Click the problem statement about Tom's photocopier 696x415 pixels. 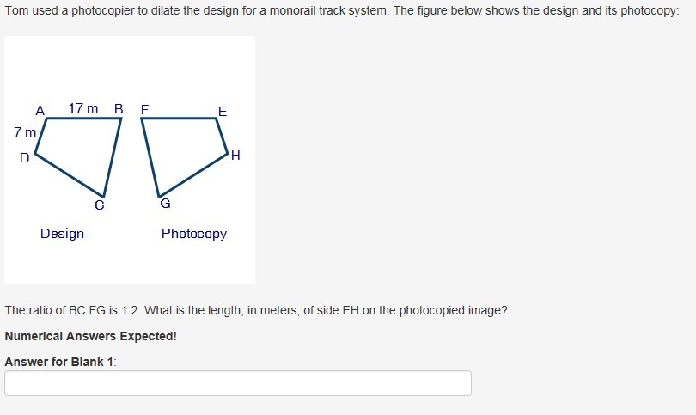[x=342, y=15]
